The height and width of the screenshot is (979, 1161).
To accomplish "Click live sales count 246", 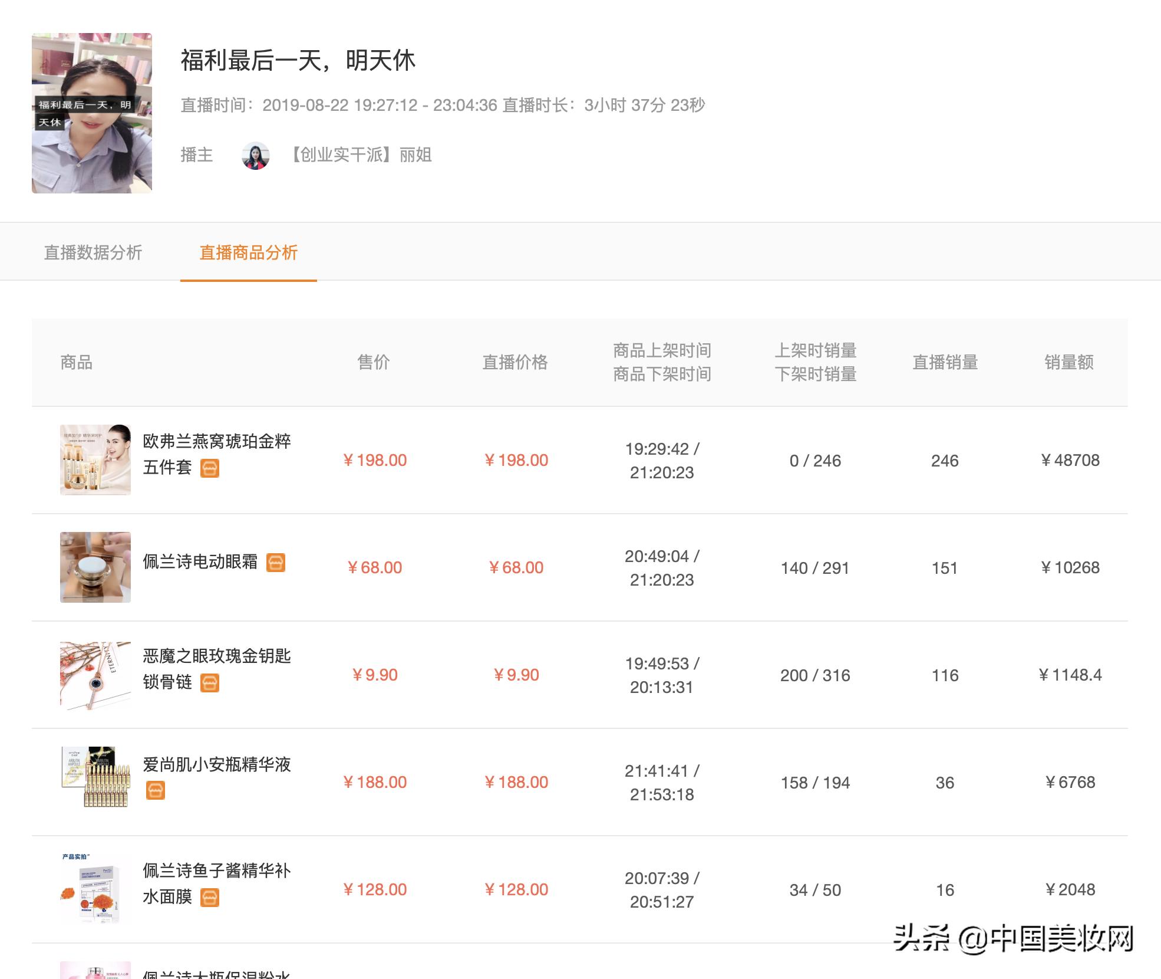I will coord(945,461).
